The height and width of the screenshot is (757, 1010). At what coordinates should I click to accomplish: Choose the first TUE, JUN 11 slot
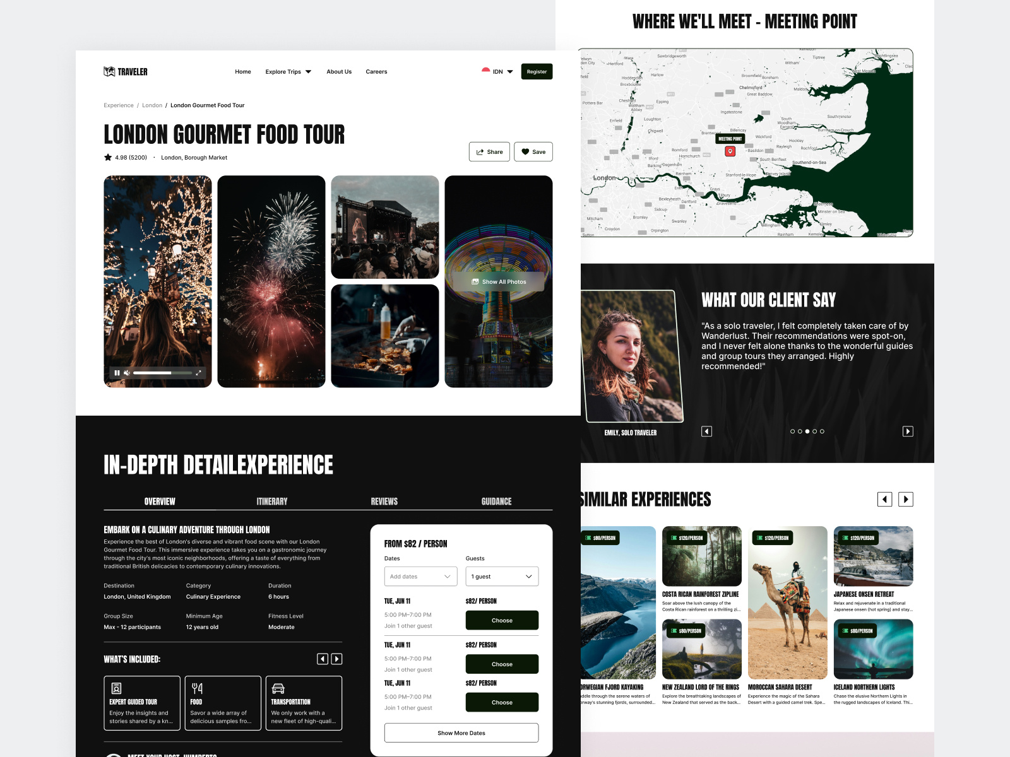(x=502, y=620)
